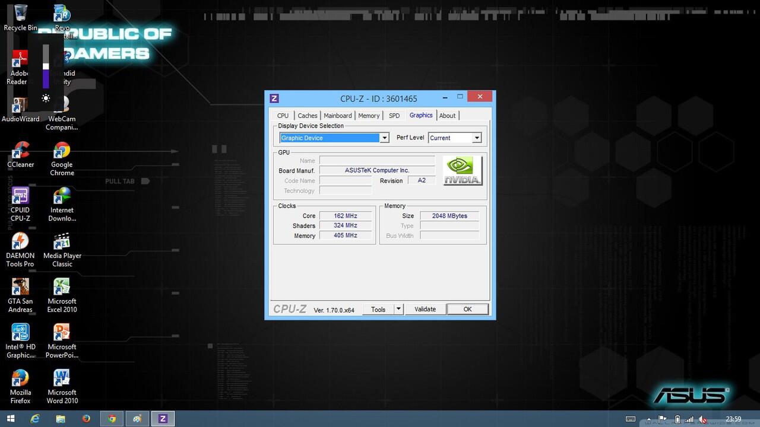Open Internet Explorer from the taskbar
Image resolution: width=760 pixels, height=427 pixels.
(x=35, y=419)
